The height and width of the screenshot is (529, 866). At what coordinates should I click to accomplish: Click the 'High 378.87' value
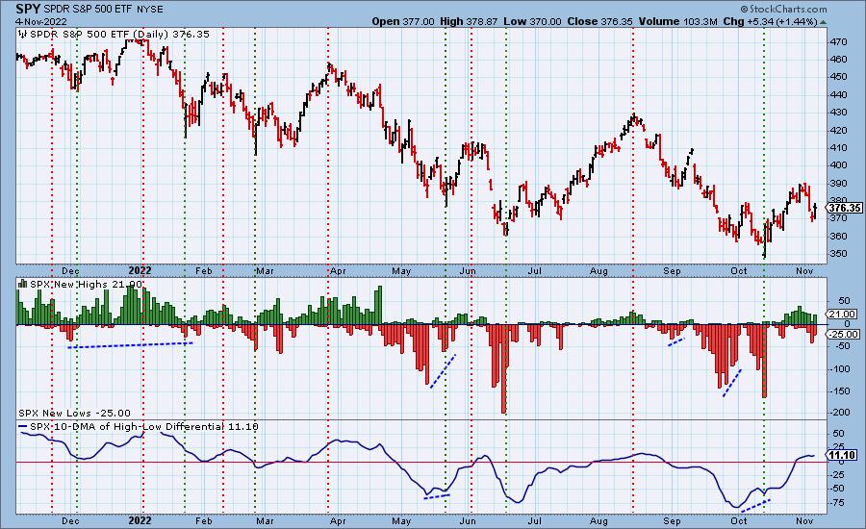tap(469, 21)
